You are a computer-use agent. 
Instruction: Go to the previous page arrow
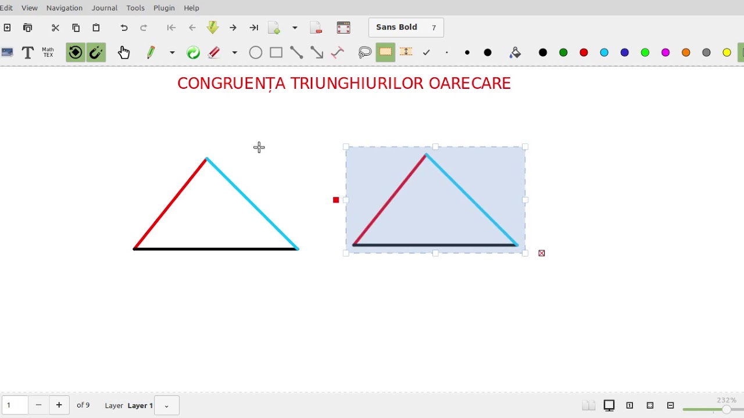192,27
